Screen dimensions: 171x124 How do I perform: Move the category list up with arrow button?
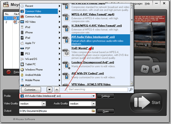click(x=57, y=90)
